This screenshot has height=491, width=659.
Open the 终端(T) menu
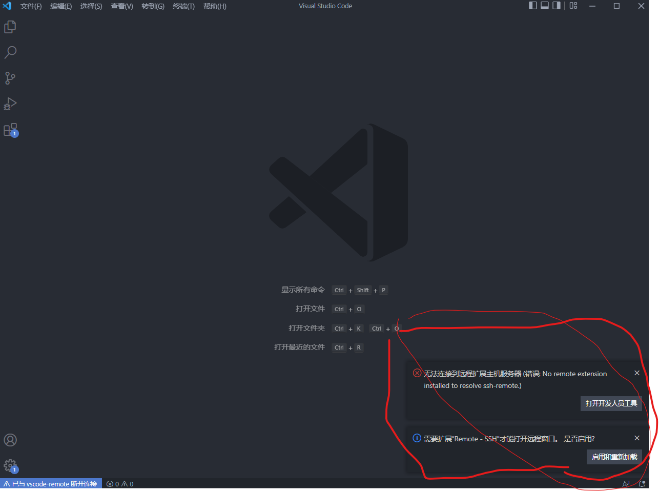[x=183, y=6]
